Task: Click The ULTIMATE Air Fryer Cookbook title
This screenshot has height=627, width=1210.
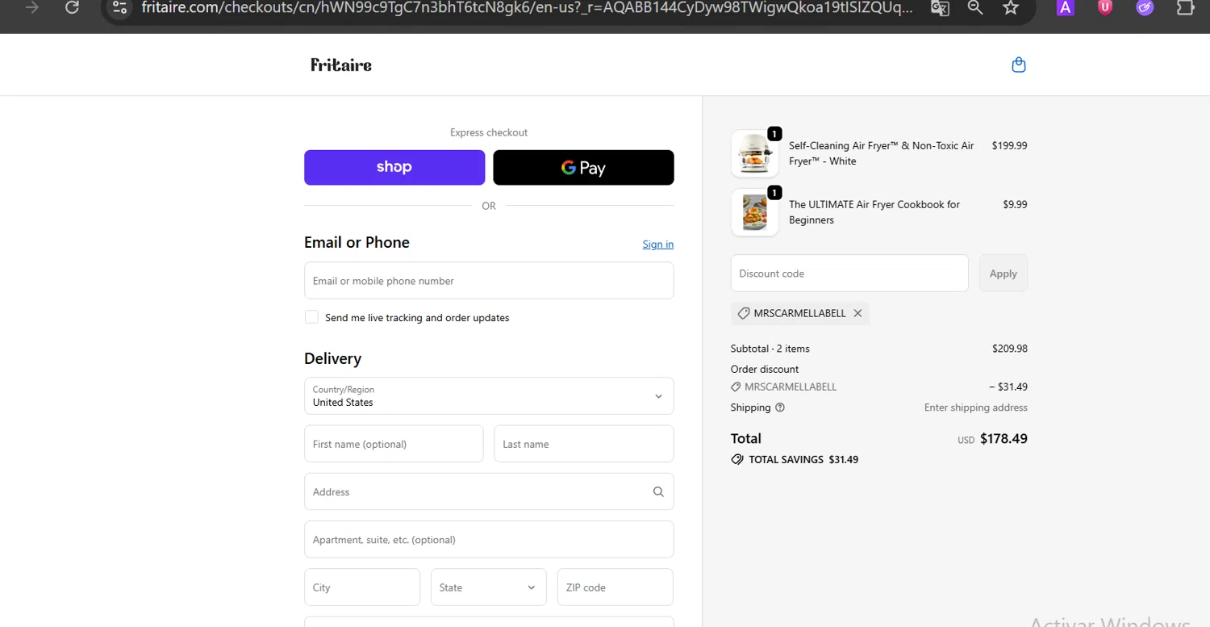Action: (x=874, y=212)
